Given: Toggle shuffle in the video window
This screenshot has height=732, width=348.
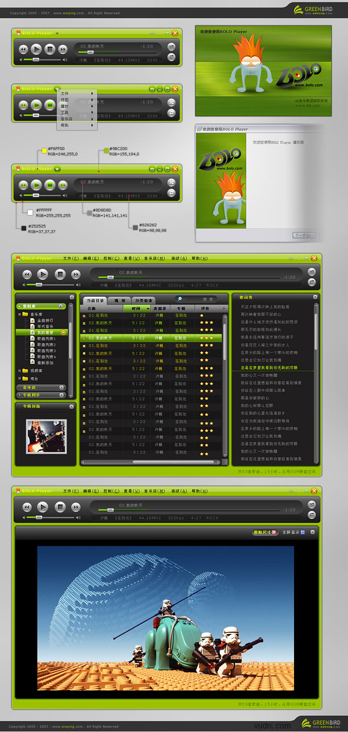Looking at the screenshot, I should pyautogui.click(x=312, y=504).
